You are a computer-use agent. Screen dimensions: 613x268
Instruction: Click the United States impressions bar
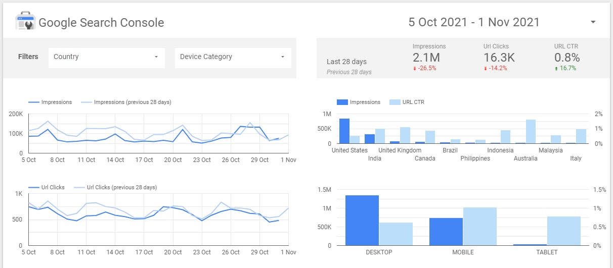pyautogui.click(x=344, y=131)
